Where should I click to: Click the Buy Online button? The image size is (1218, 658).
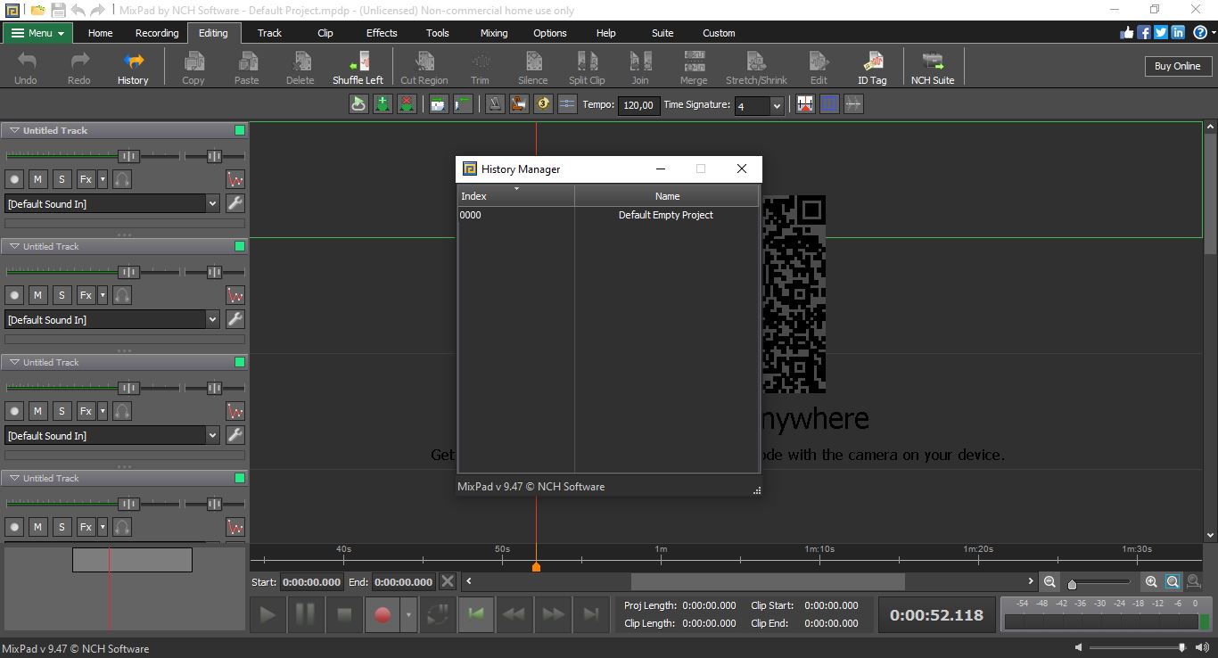(x=1177, y=66)
